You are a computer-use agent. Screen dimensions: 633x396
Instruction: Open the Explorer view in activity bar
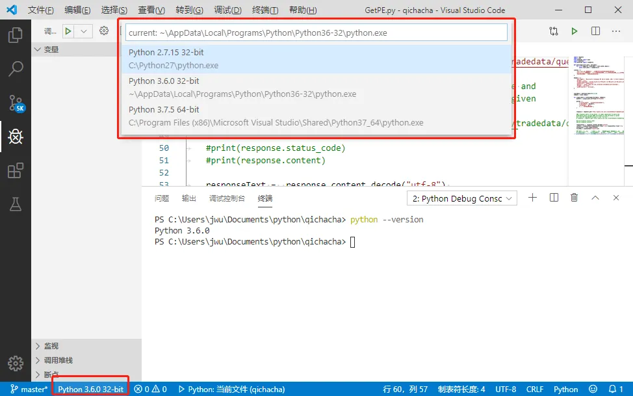(16, 35)
